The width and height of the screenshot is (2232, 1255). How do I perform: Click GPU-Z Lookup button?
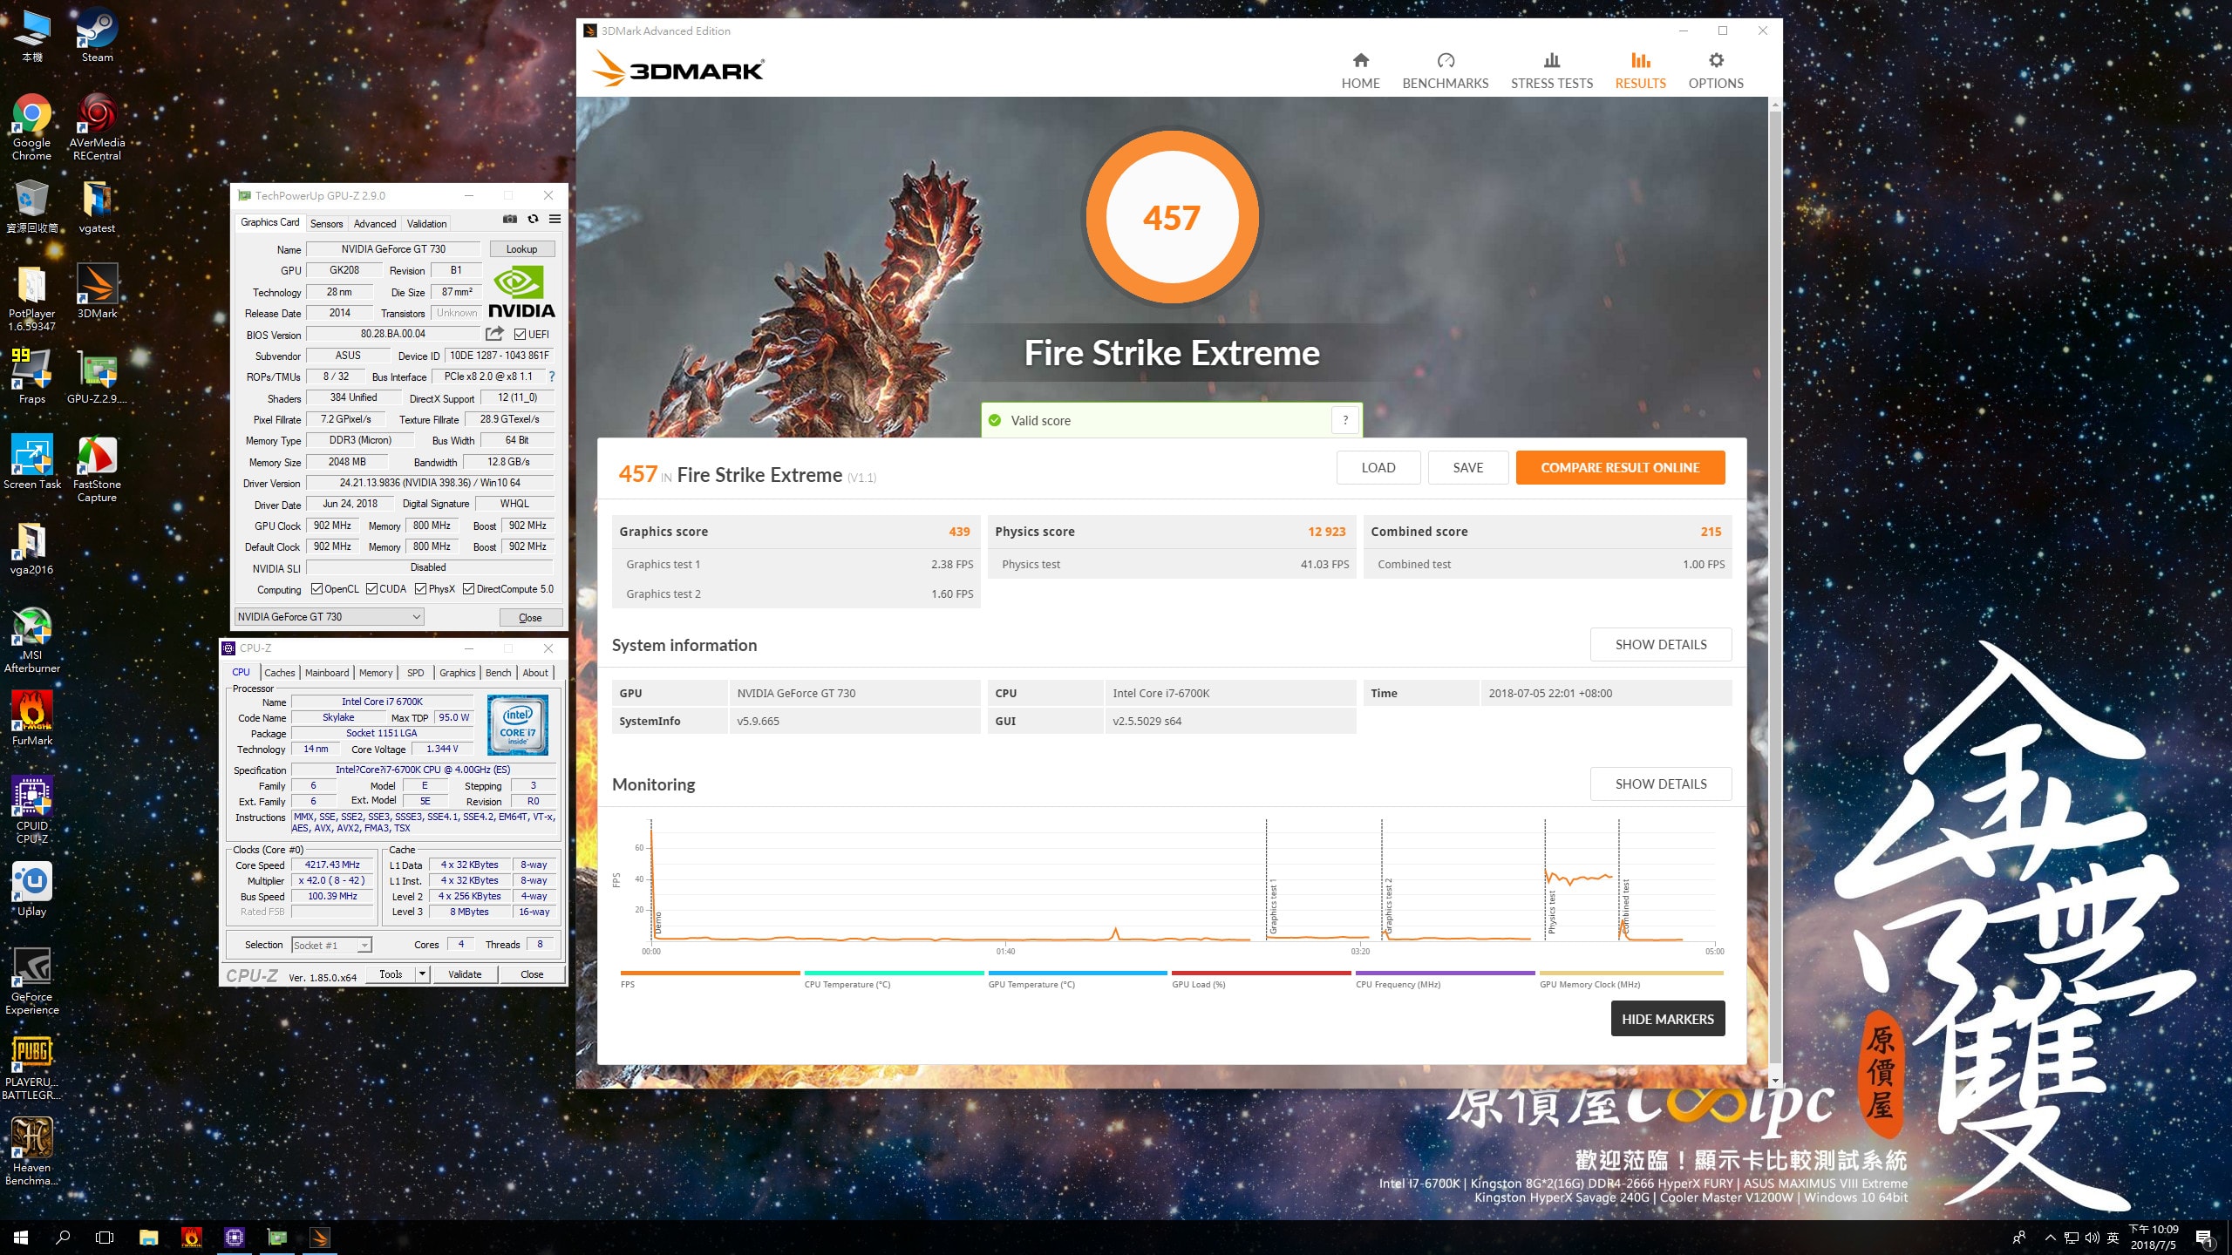(x=521, y=249)
